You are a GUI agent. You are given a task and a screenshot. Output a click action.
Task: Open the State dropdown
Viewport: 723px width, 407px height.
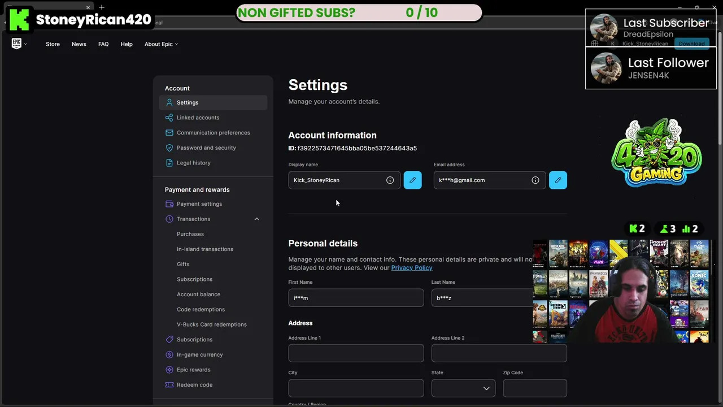point(463,388)
